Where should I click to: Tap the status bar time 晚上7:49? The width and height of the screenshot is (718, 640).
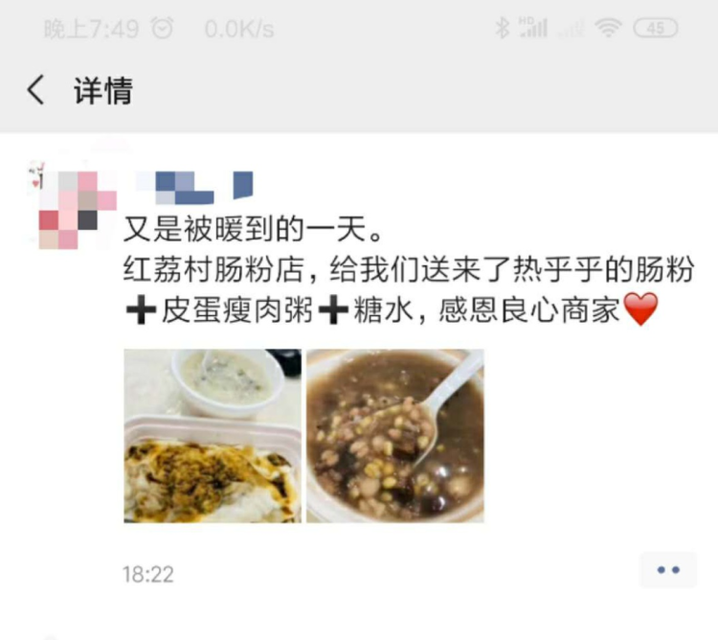click(x=91, y=29)
